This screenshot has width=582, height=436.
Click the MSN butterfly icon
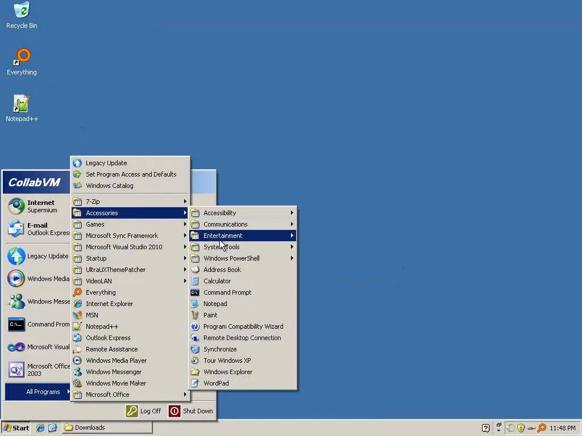click(x=77, y=315)
